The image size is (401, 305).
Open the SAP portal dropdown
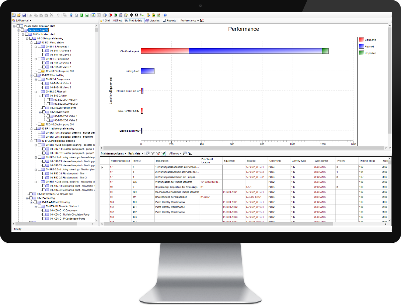pos(21,21)
